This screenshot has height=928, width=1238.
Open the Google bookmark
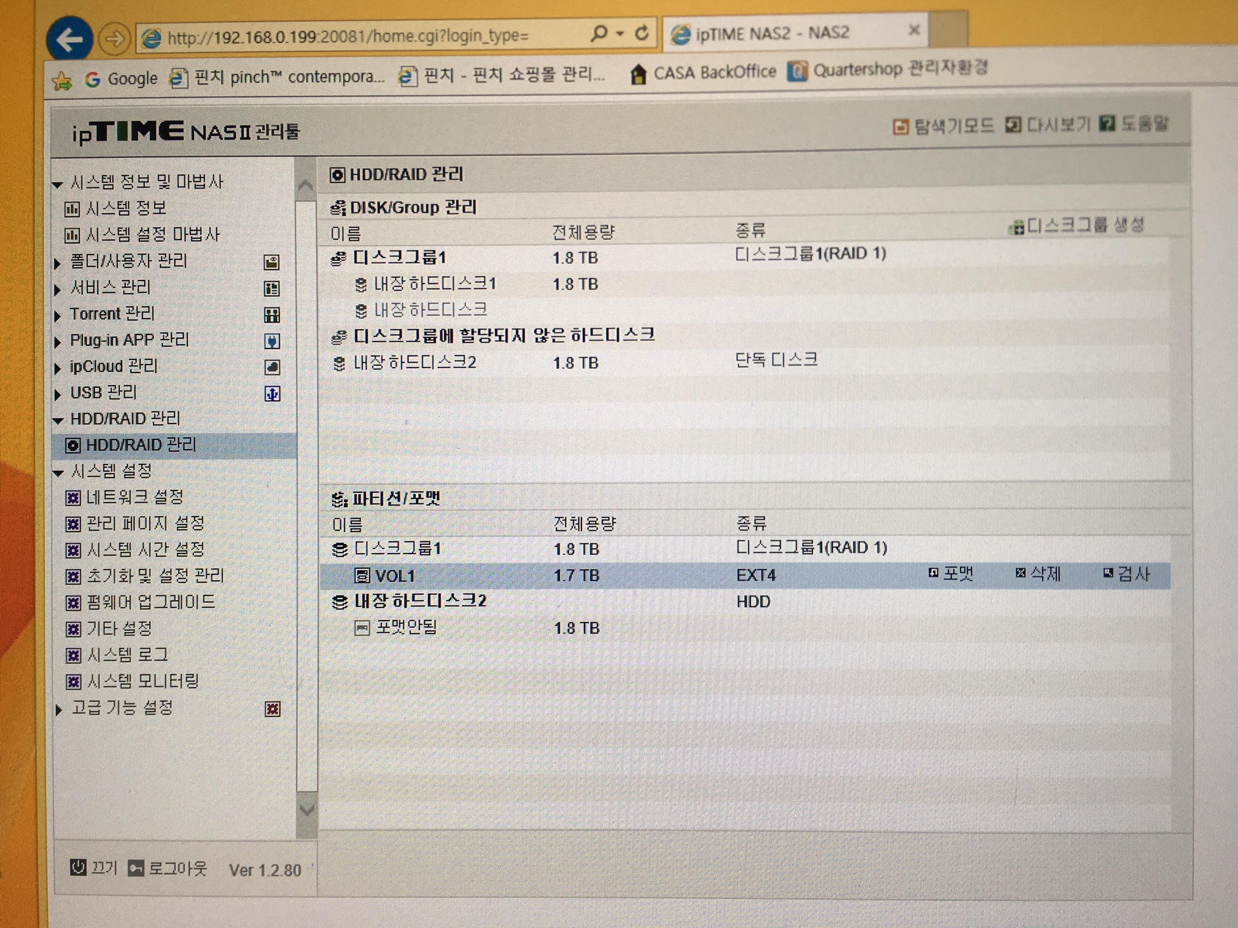click(x=122, y=79)
